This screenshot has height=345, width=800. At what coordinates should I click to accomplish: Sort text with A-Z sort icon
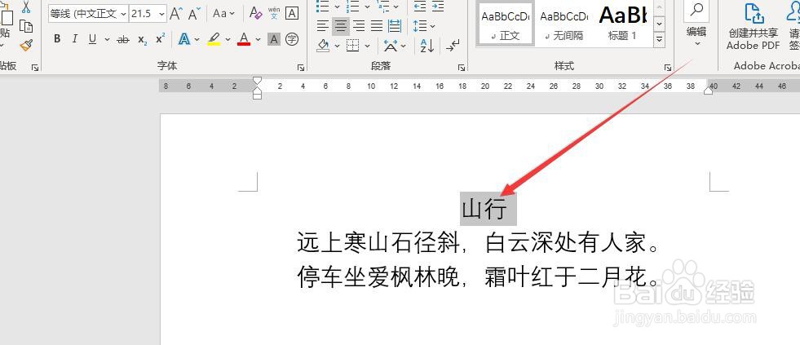click(x=427, y=46)
